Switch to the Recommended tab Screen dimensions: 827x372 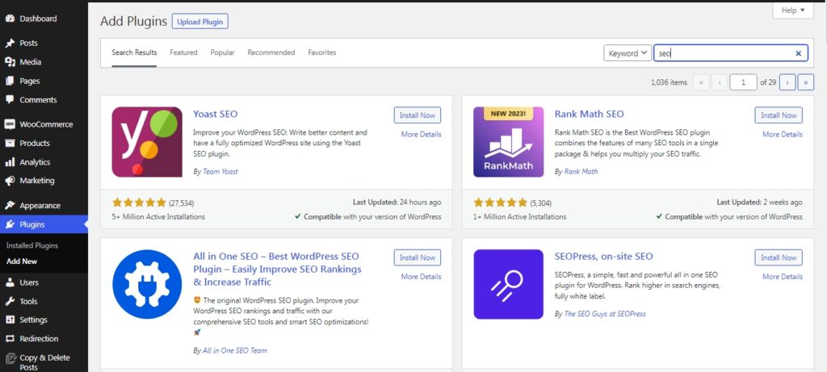point(271,52)
